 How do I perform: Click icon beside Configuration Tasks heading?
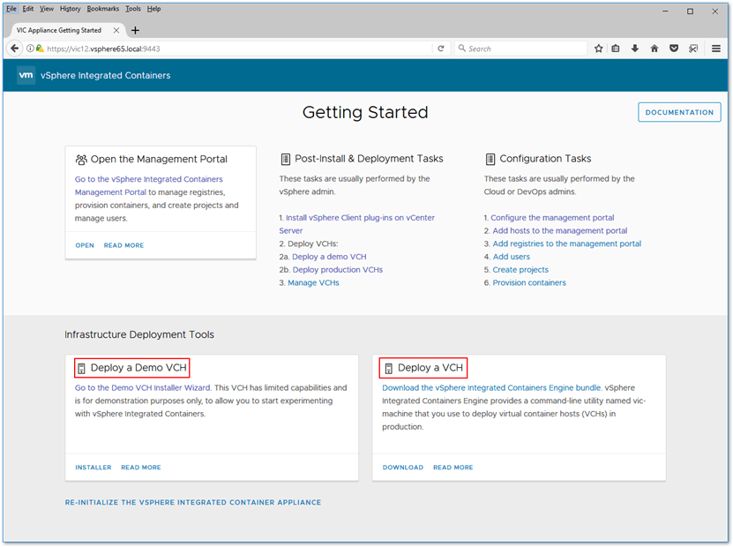pyautogui.click(x=490, y=160)
